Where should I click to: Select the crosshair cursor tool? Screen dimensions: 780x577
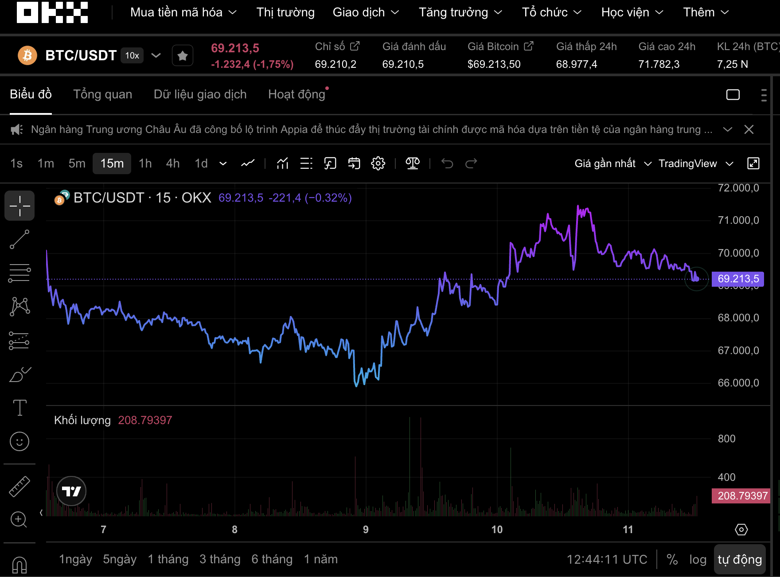pyautogui.click(x=19, y=206)
